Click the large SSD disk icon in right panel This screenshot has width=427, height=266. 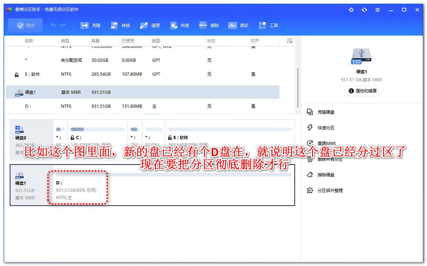pos(362,56)
